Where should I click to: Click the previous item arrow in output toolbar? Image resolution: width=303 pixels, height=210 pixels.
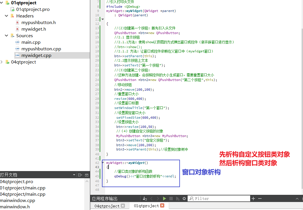(151, 198)
